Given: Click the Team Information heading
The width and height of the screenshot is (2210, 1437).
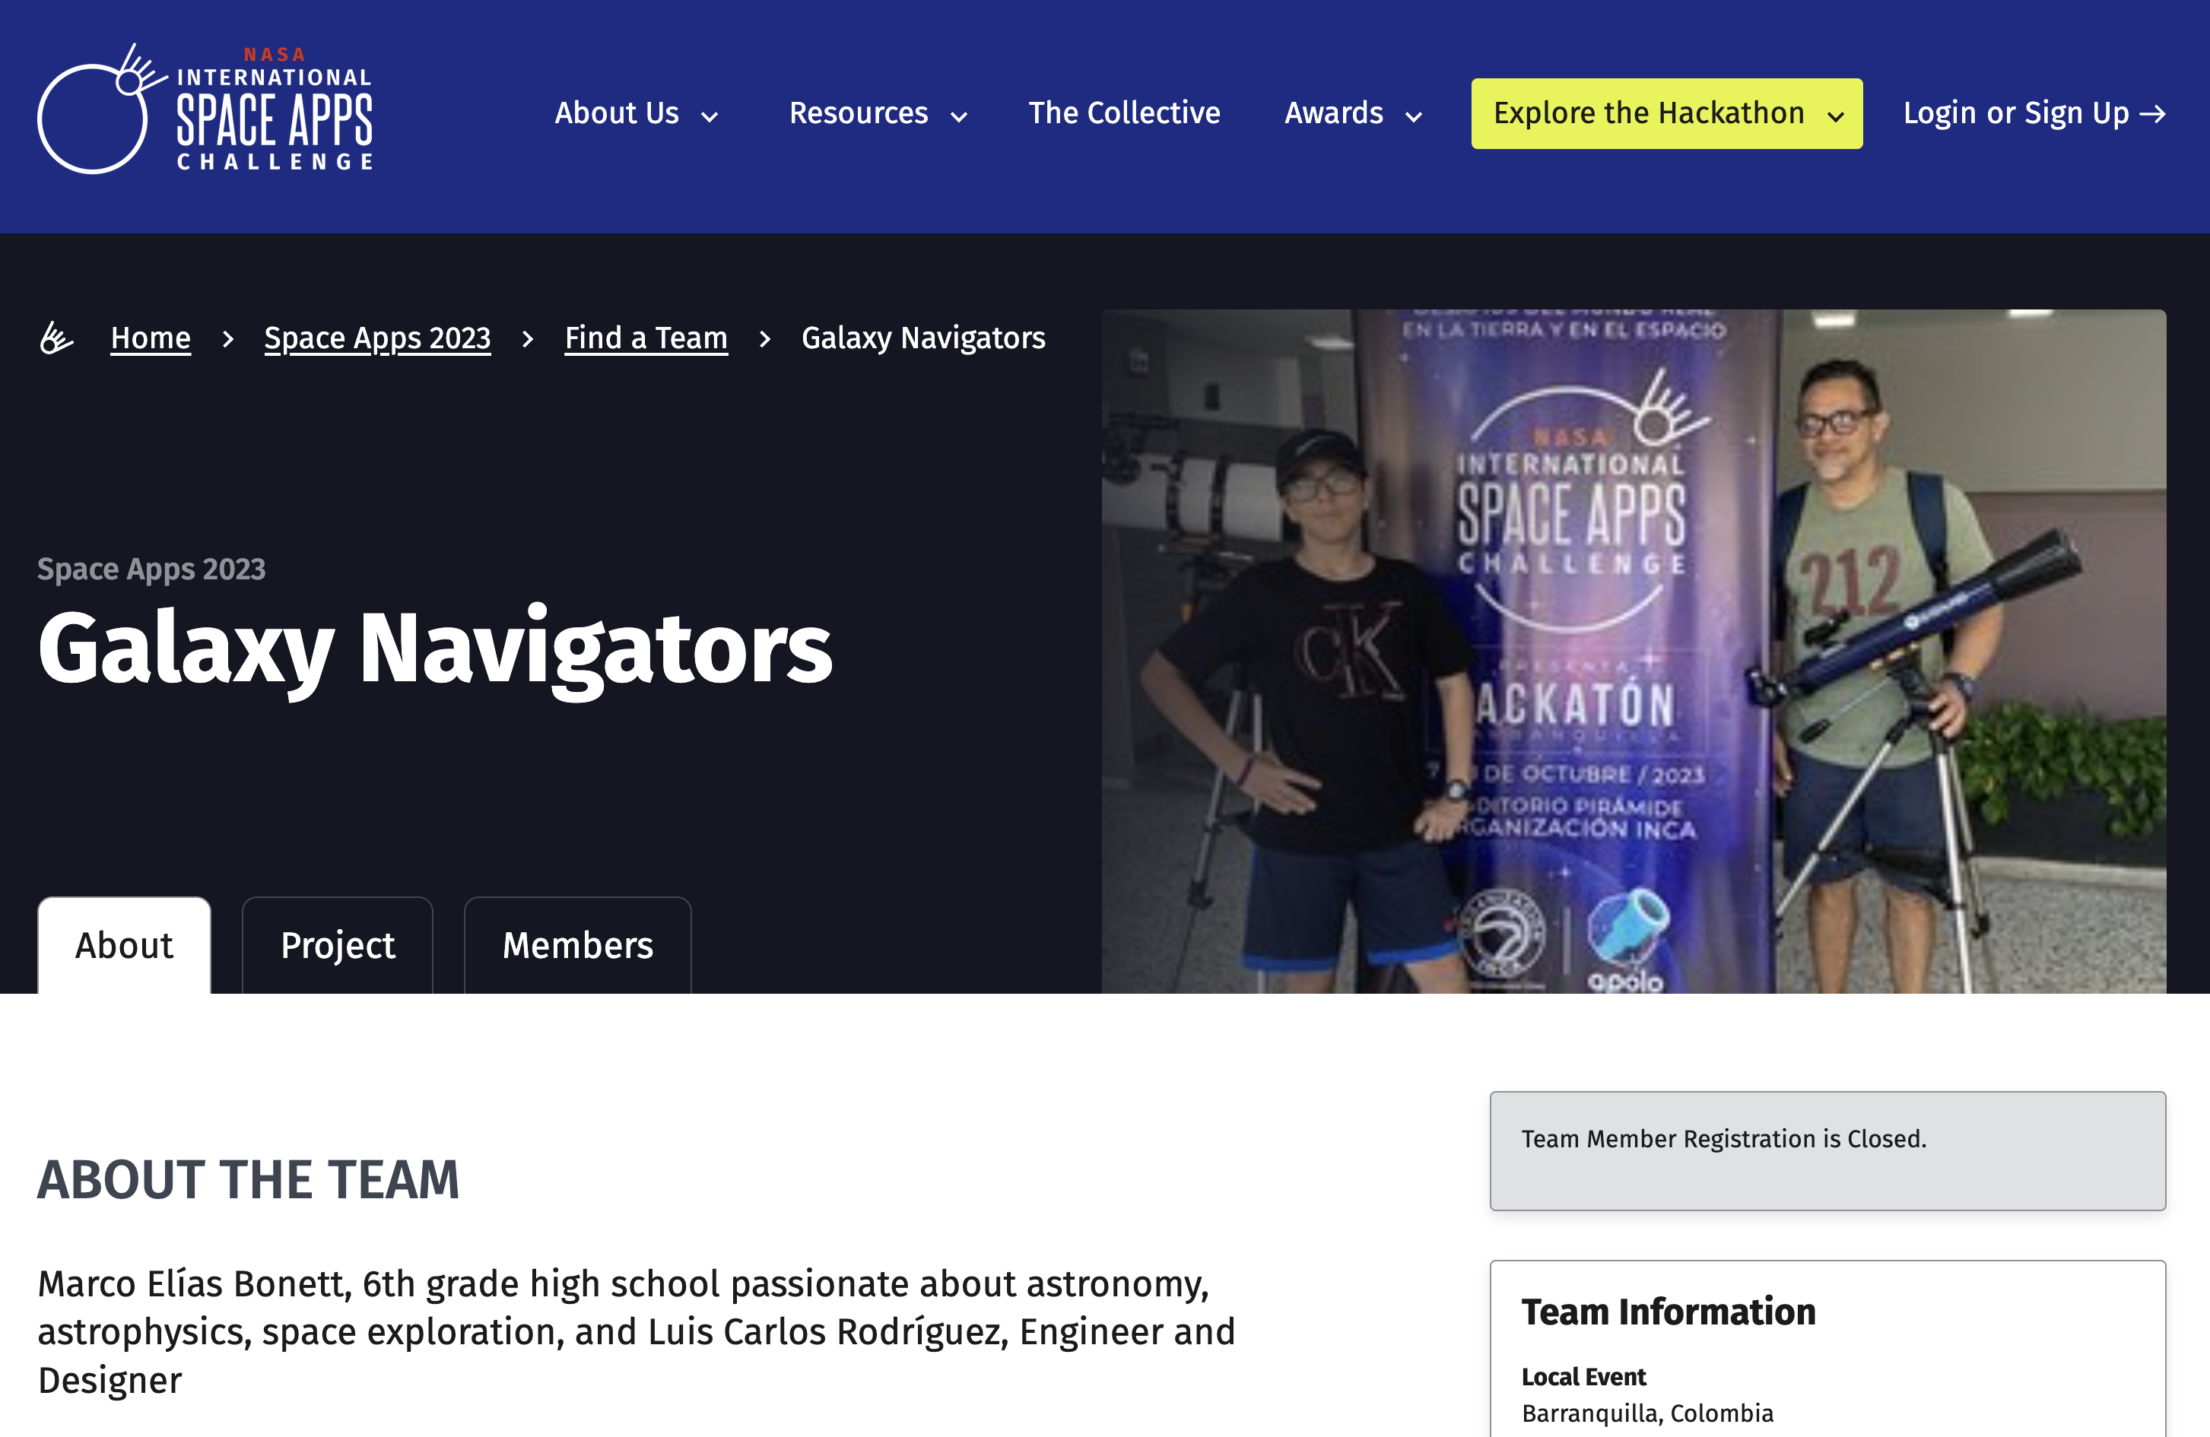Looking at the screenshot, I should [1668, 1312].
